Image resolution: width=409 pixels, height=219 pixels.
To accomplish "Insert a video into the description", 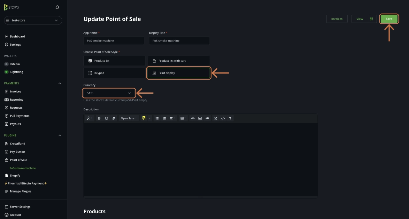I will (x=207, y=118).
